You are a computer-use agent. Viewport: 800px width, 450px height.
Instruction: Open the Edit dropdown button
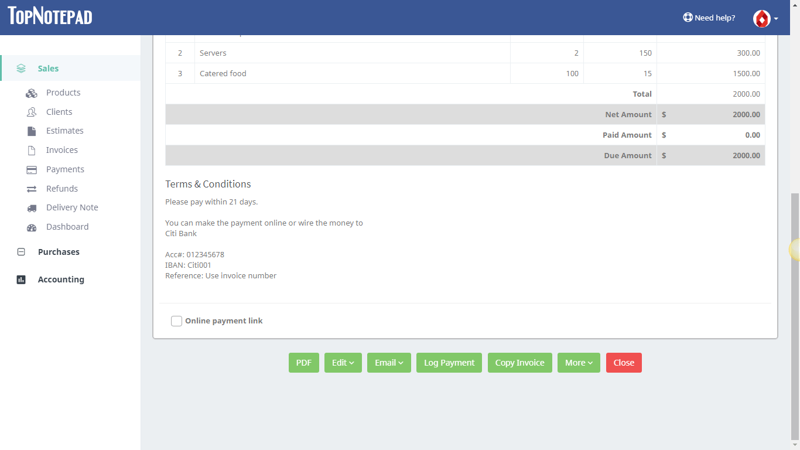click(343, 363)
